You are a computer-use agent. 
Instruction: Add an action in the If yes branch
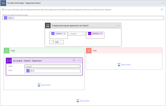click(x=44, y=85)
